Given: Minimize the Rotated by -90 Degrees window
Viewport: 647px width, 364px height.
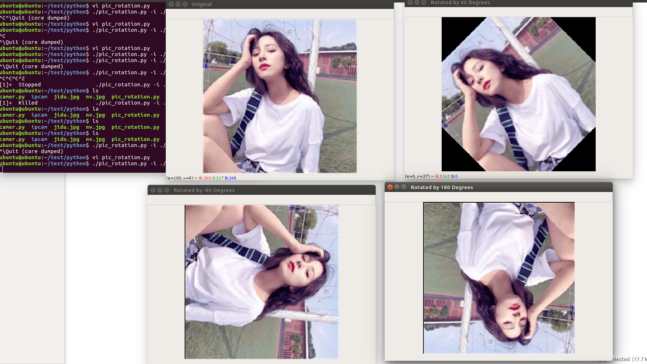Looking at the screenshot, I should 159,190.
